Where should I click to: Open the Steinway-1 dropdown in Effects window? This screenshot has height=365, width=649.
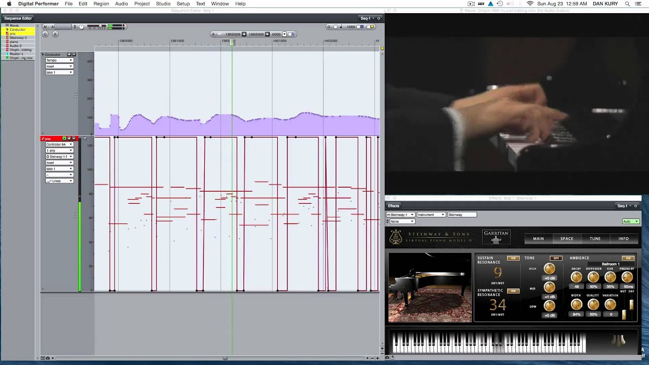coord(401,214)
